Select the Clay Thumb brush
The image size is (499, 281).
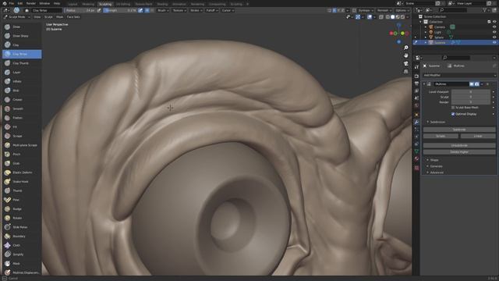22,63
